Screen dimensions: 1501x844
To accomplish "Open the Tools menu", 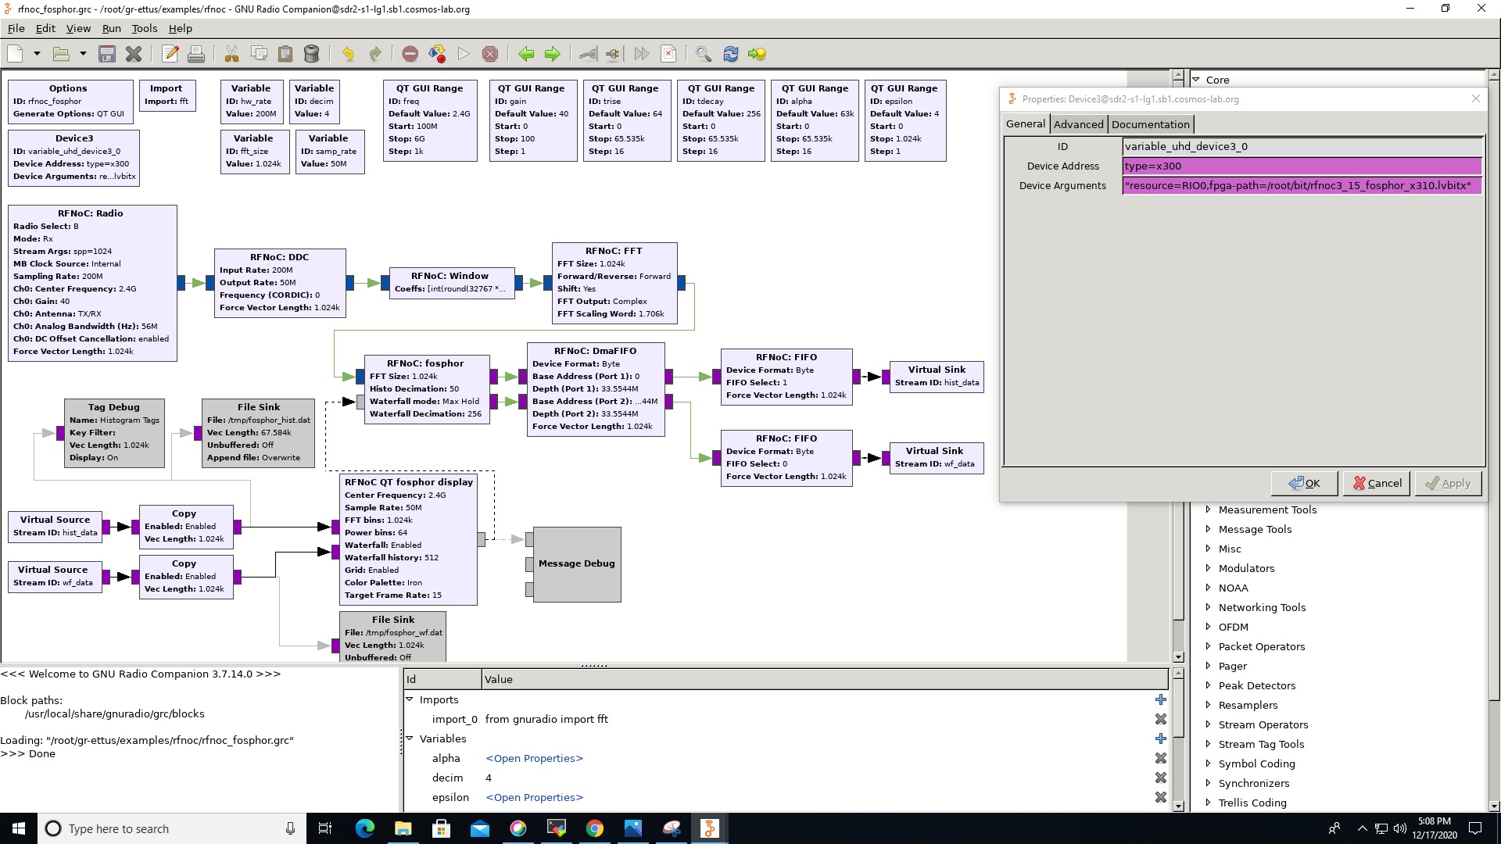I will (x=144, y=28).
